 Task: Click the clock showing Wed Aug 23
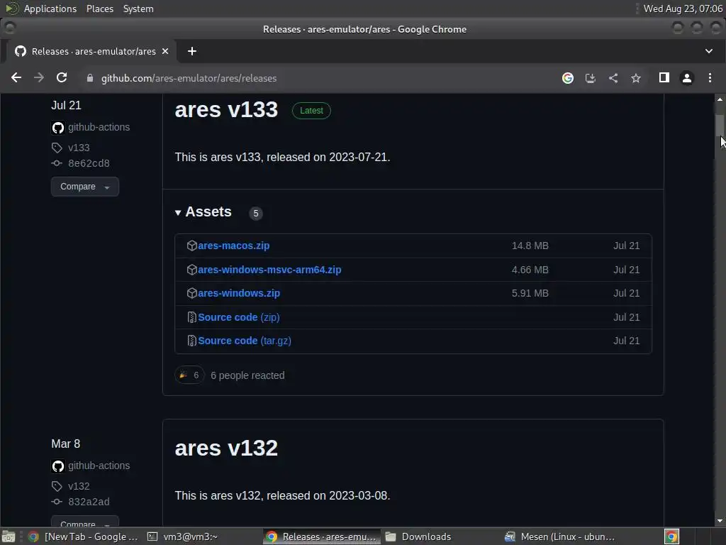coord(683,9)
